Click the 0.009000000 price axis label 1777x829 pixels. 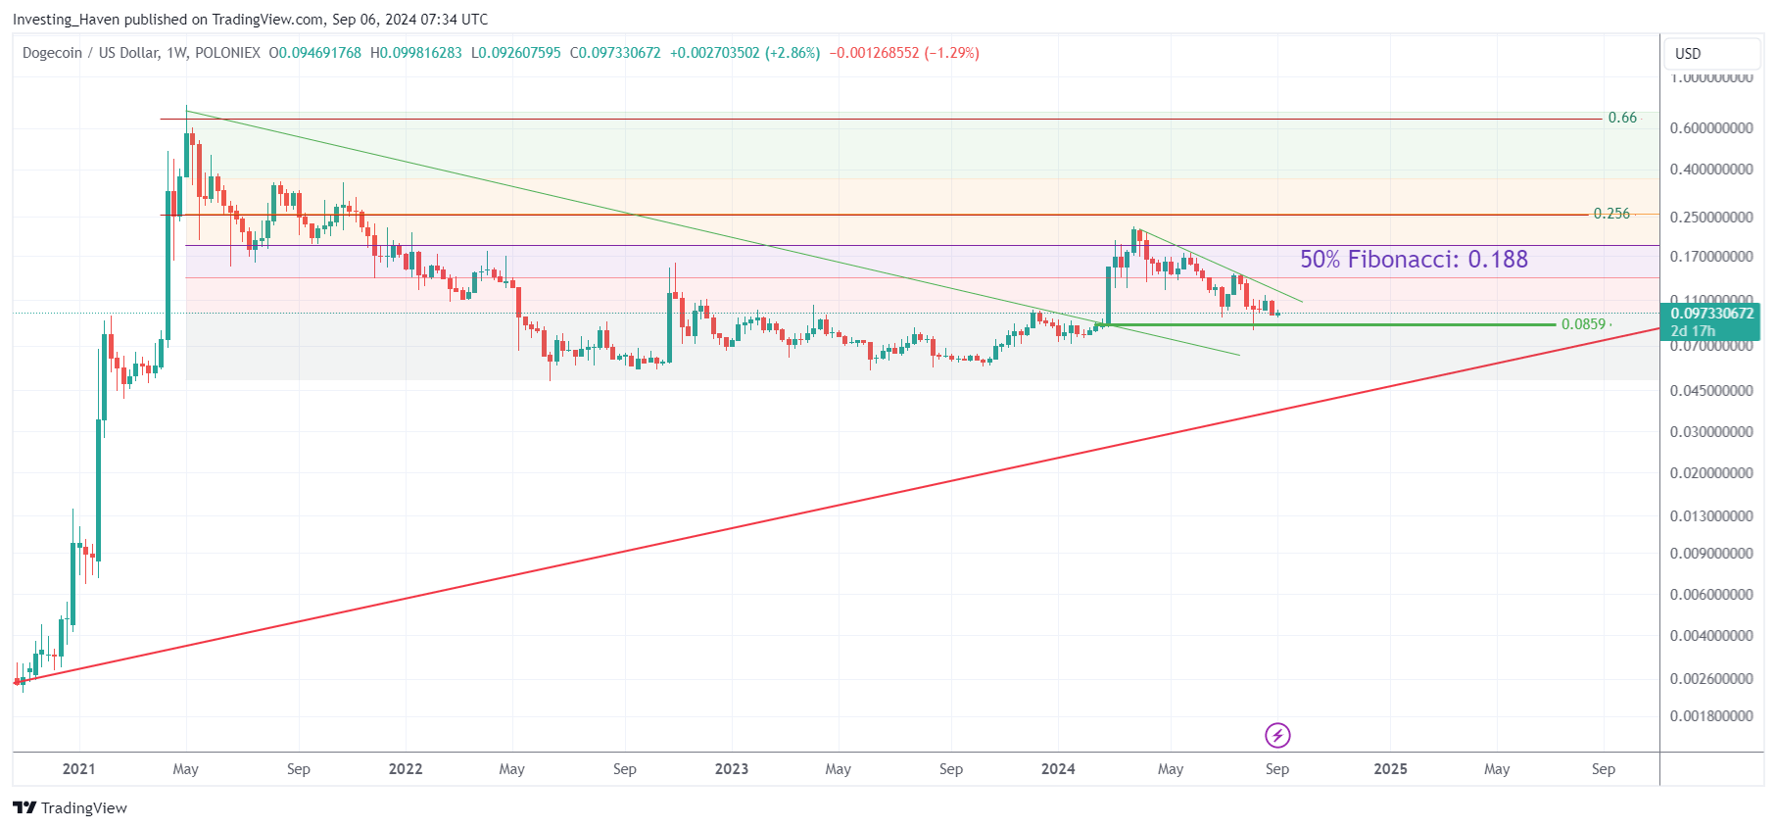pos(1711,554)
